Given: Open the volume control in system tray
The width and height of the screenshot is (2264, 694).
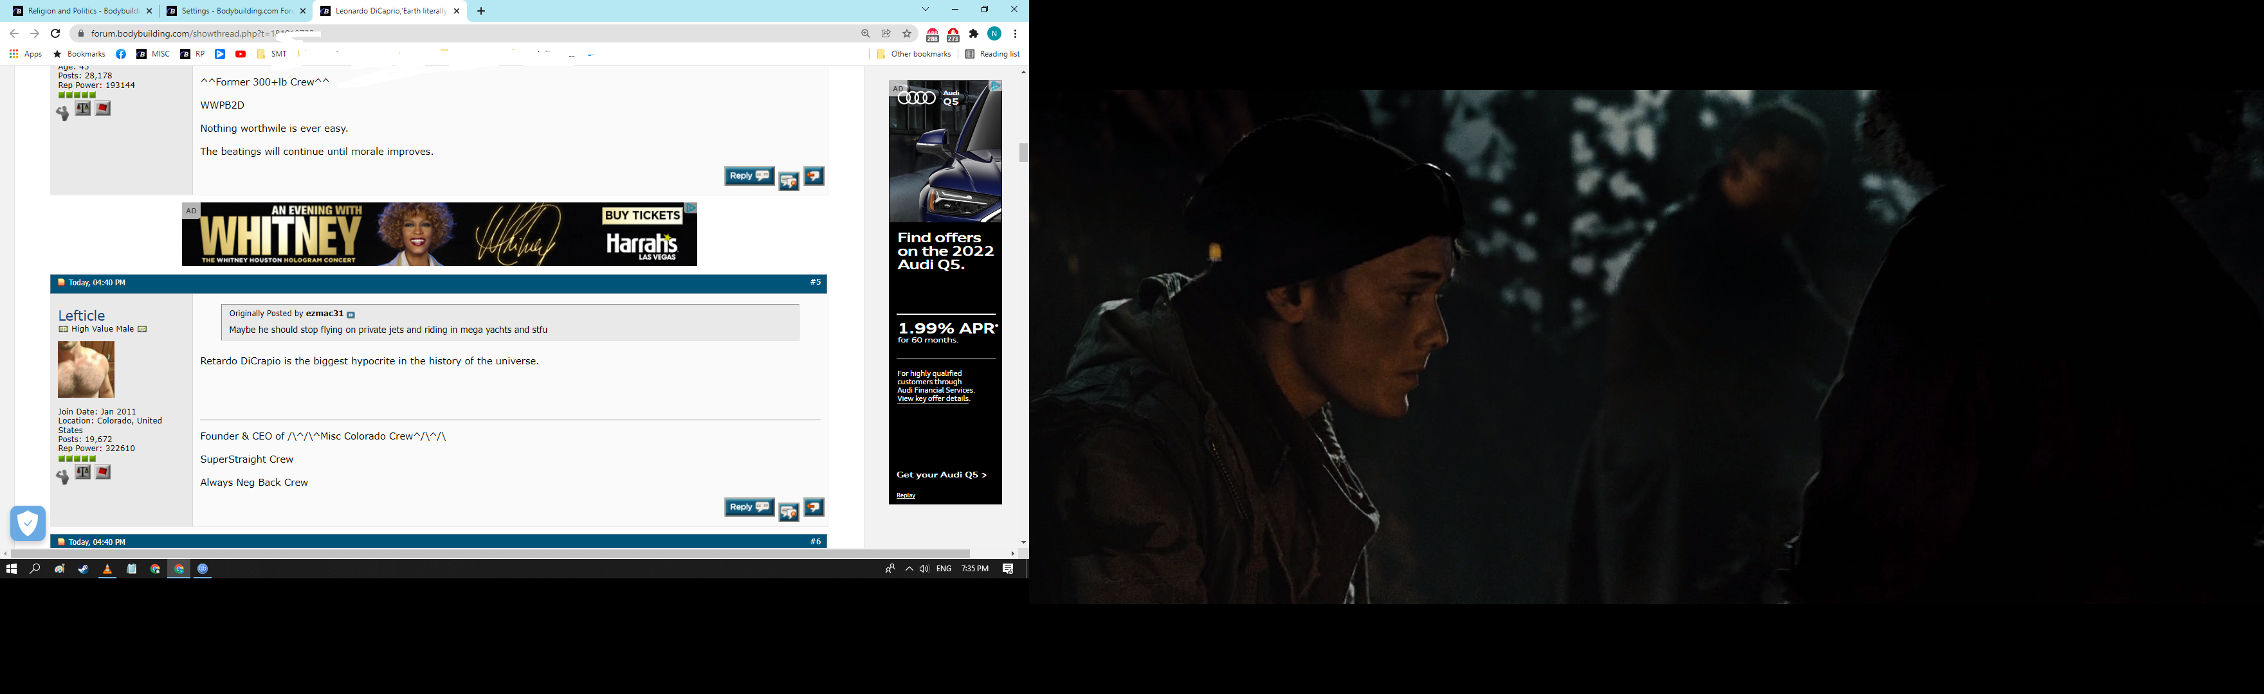Looking at the screenshot, I should click(925, 569).
